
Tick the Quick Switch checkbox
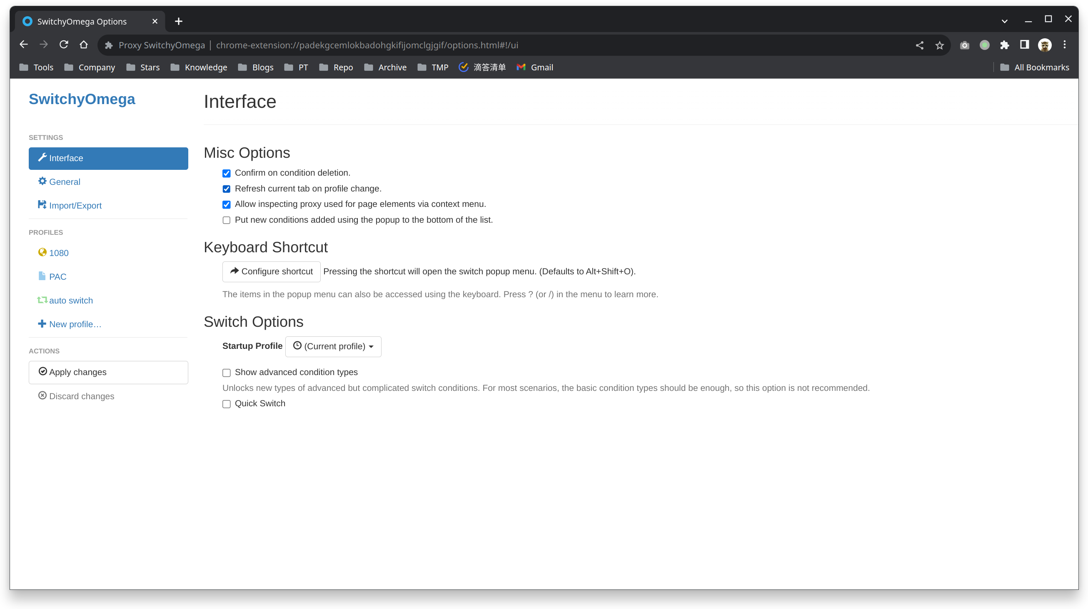226,404
